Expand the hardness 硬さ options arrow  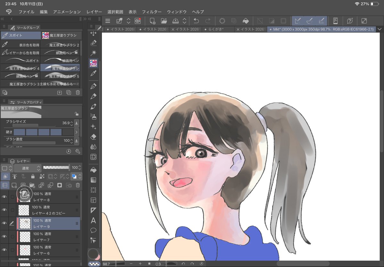(77, 132)
